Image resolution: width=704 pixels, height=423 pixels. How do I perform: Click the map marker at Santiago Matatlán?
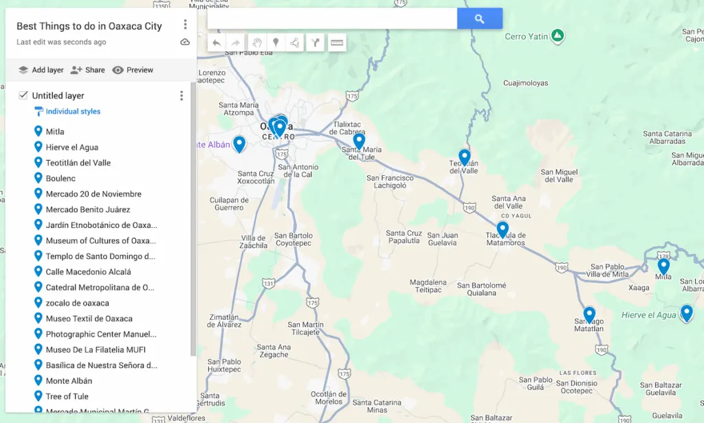click(589, 315)
